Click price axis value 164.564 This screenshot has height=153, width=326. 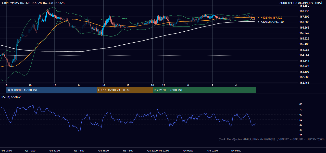(304, 55)
